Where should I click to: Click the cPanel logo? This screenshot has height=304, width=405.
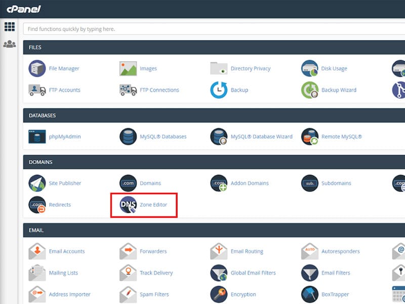[x=24, y=9]
